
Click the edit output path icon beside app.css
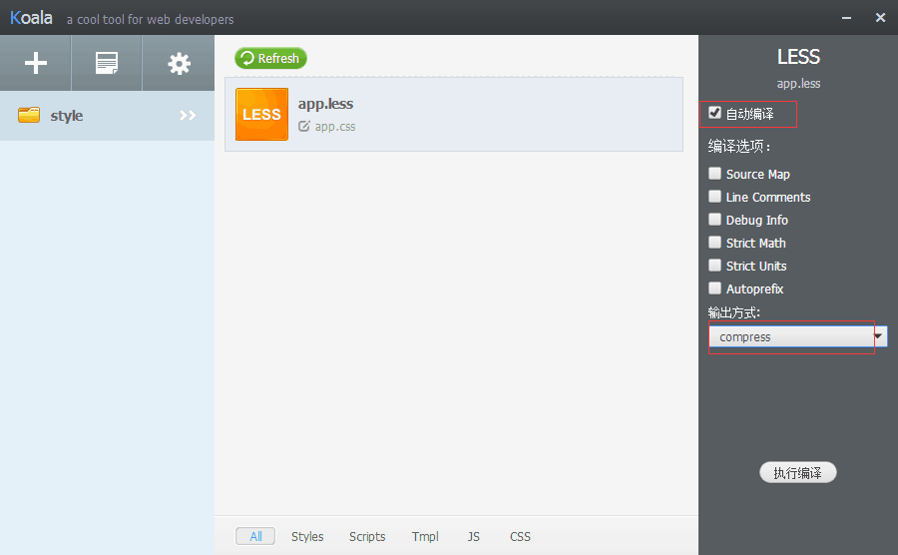tap(304, 126)
